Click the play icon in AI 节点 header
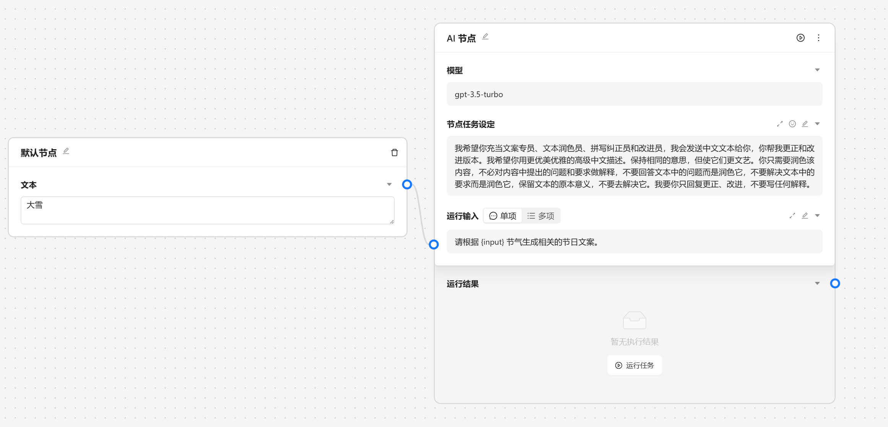The height and width of the screenshot is (427, 888). pos(800,38)
